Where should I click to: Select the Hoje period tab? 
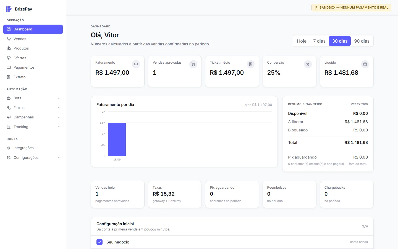coord(302,41)
